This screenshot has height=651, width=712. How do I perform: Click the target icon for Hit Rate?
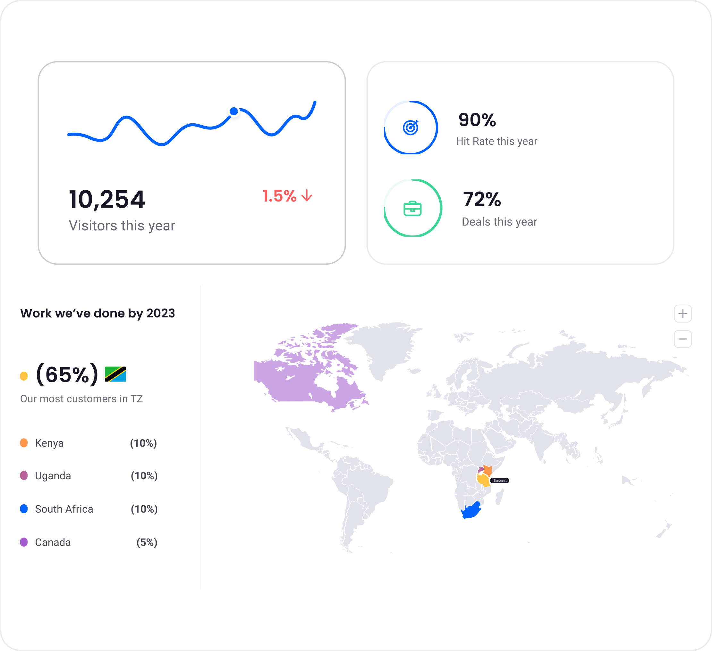411,128
